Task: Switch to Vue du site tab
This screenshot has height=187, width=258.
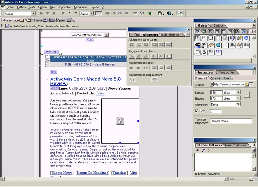Action: 227,72
